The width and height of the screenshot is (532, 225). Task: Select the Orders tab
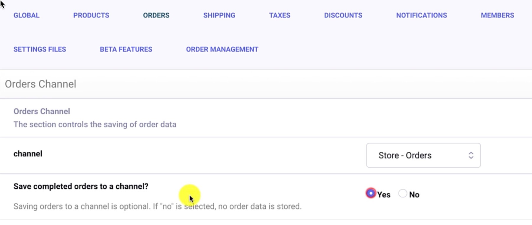156,15
